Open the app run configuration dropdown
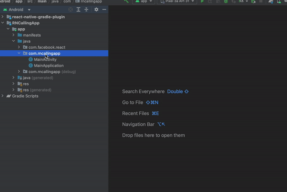The image size is (287, 192). tap(143, 1)
